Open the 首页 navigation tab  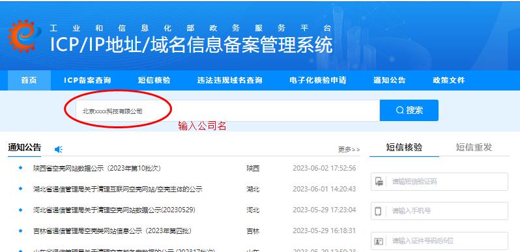click(x=29, y=80)
